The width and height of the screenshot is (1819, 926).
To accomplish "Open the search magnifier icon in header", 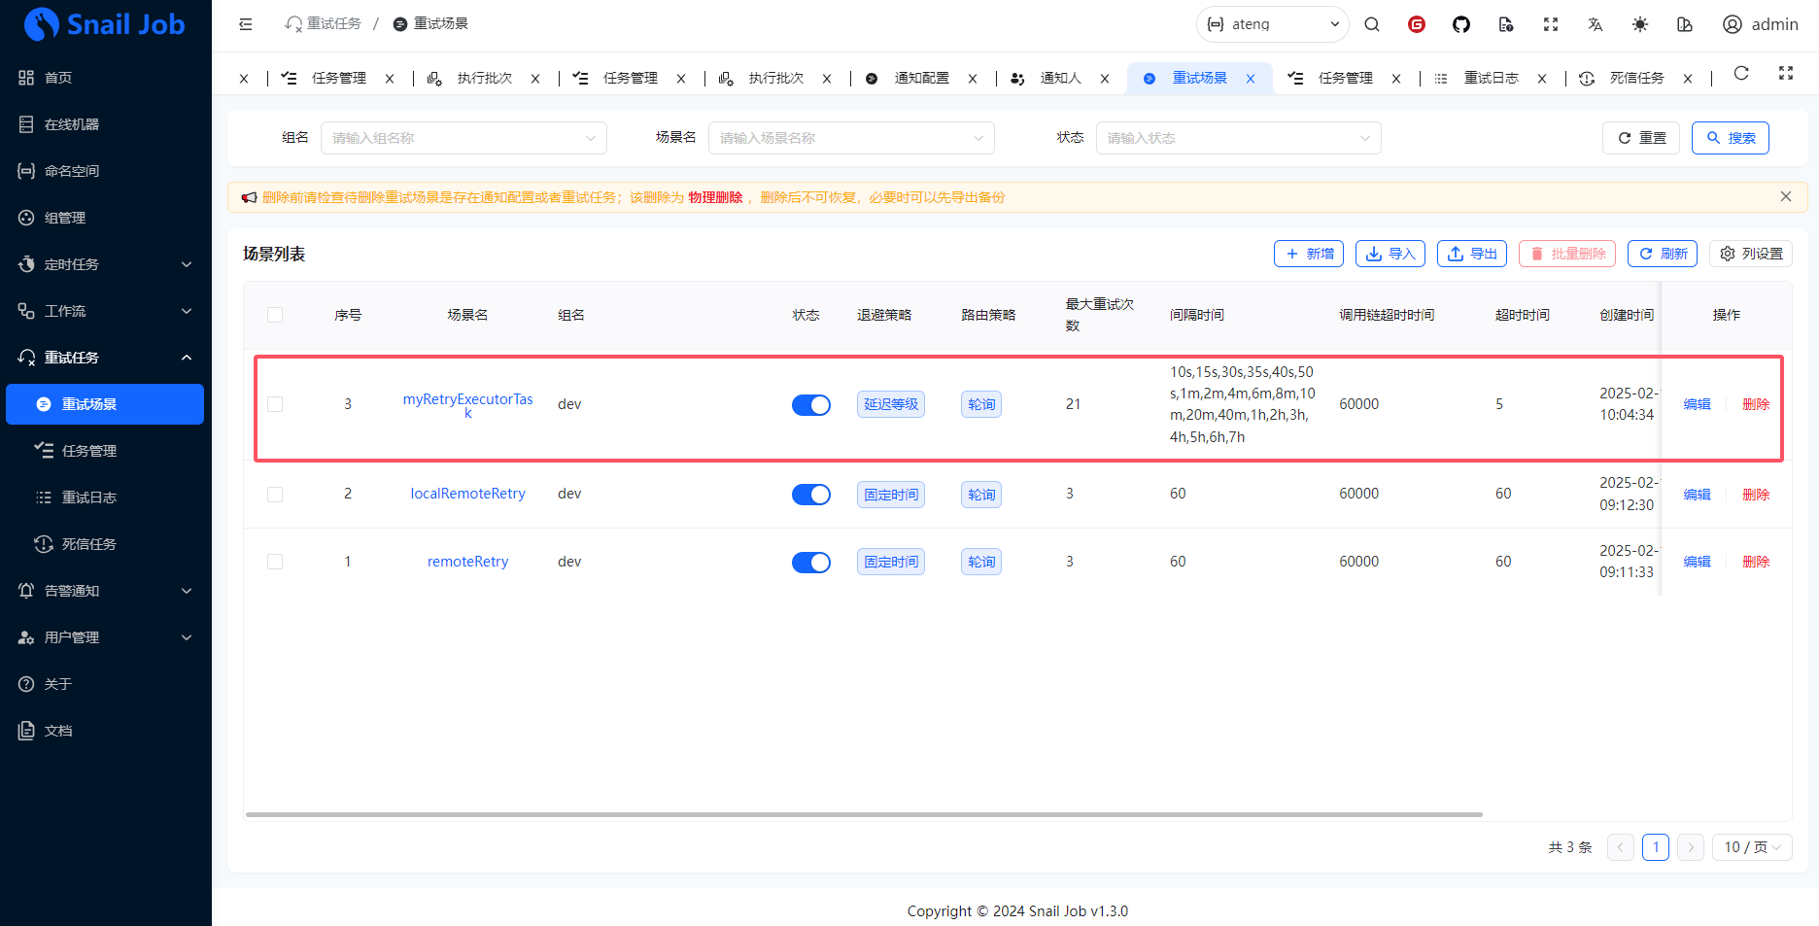I will coord(1371,24).
